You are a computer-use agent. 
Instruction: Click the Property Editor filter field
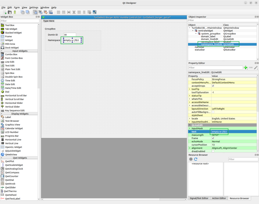(215, 68)
